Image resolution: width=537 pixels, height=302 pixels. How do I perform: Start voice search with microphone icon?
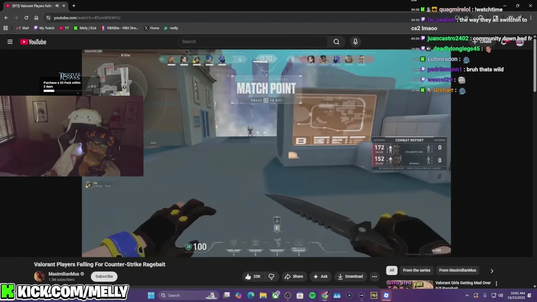[x=355, y=42]
